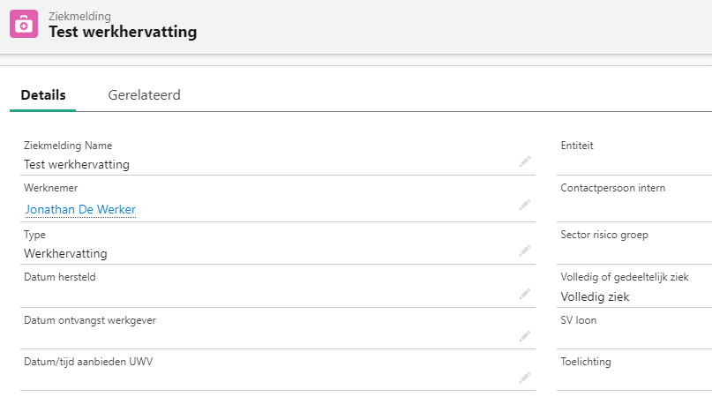Click the Contactpersoon intern field
712x397 pixels.
coord(634,199)
